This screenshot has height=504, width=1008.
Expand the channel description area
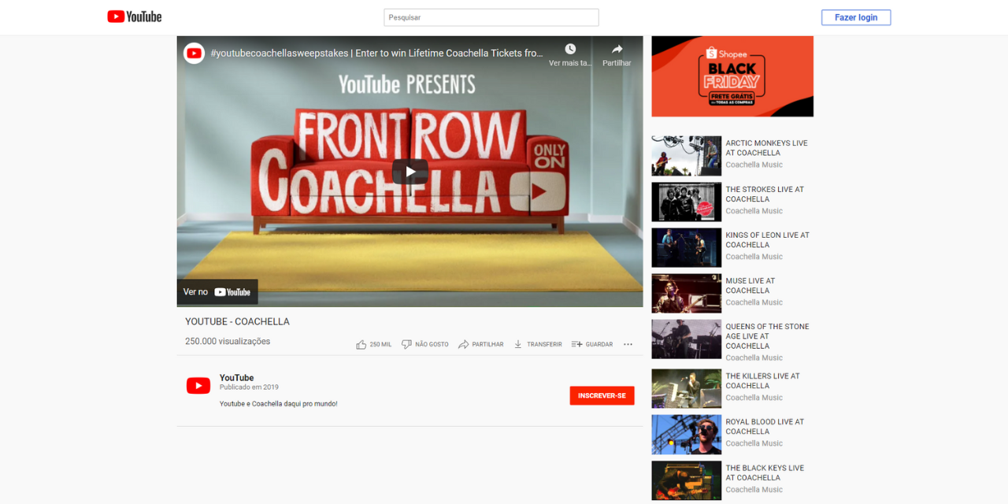click(x=278, y=402)
